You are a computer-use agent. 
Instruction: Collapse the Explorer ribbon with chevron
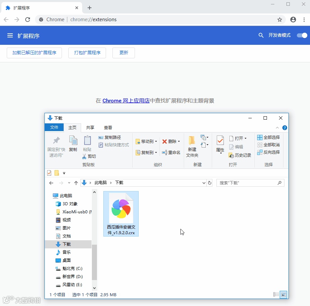(277, 128)
